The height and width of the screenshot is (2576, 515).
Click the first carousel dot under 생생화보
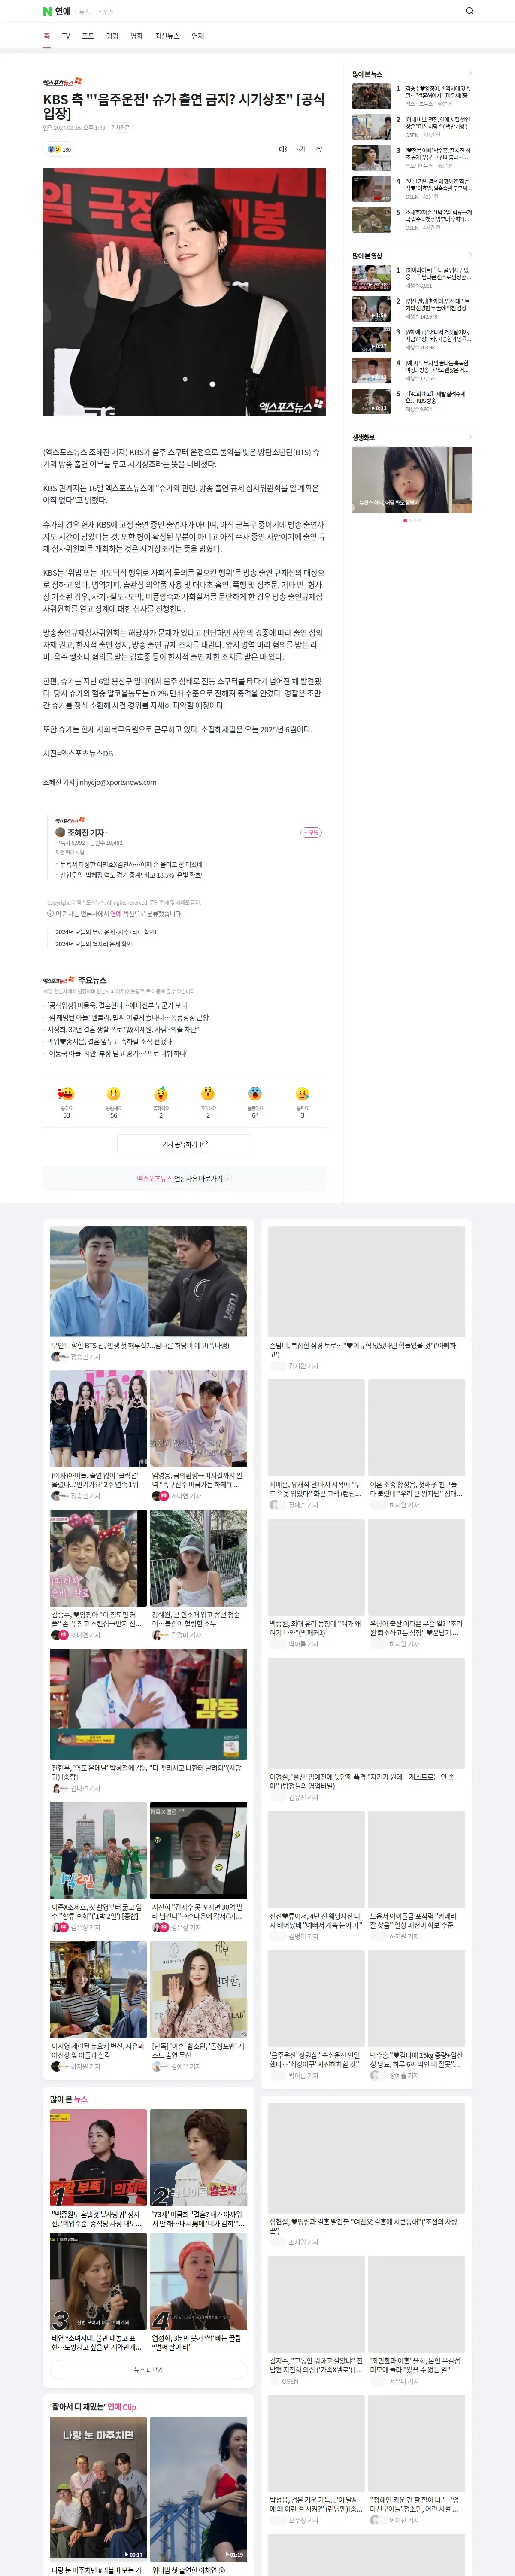[x=405, y=521]
